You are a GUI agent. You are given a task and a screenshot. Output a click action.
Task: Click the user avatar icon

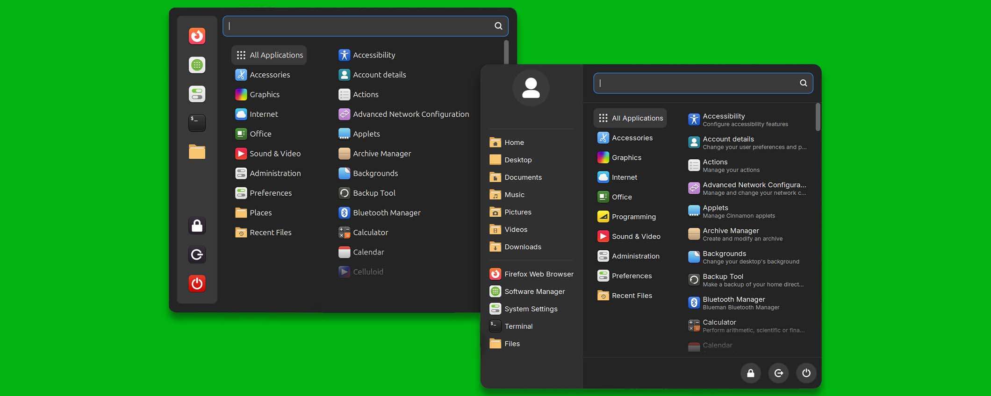click(531, 88)
